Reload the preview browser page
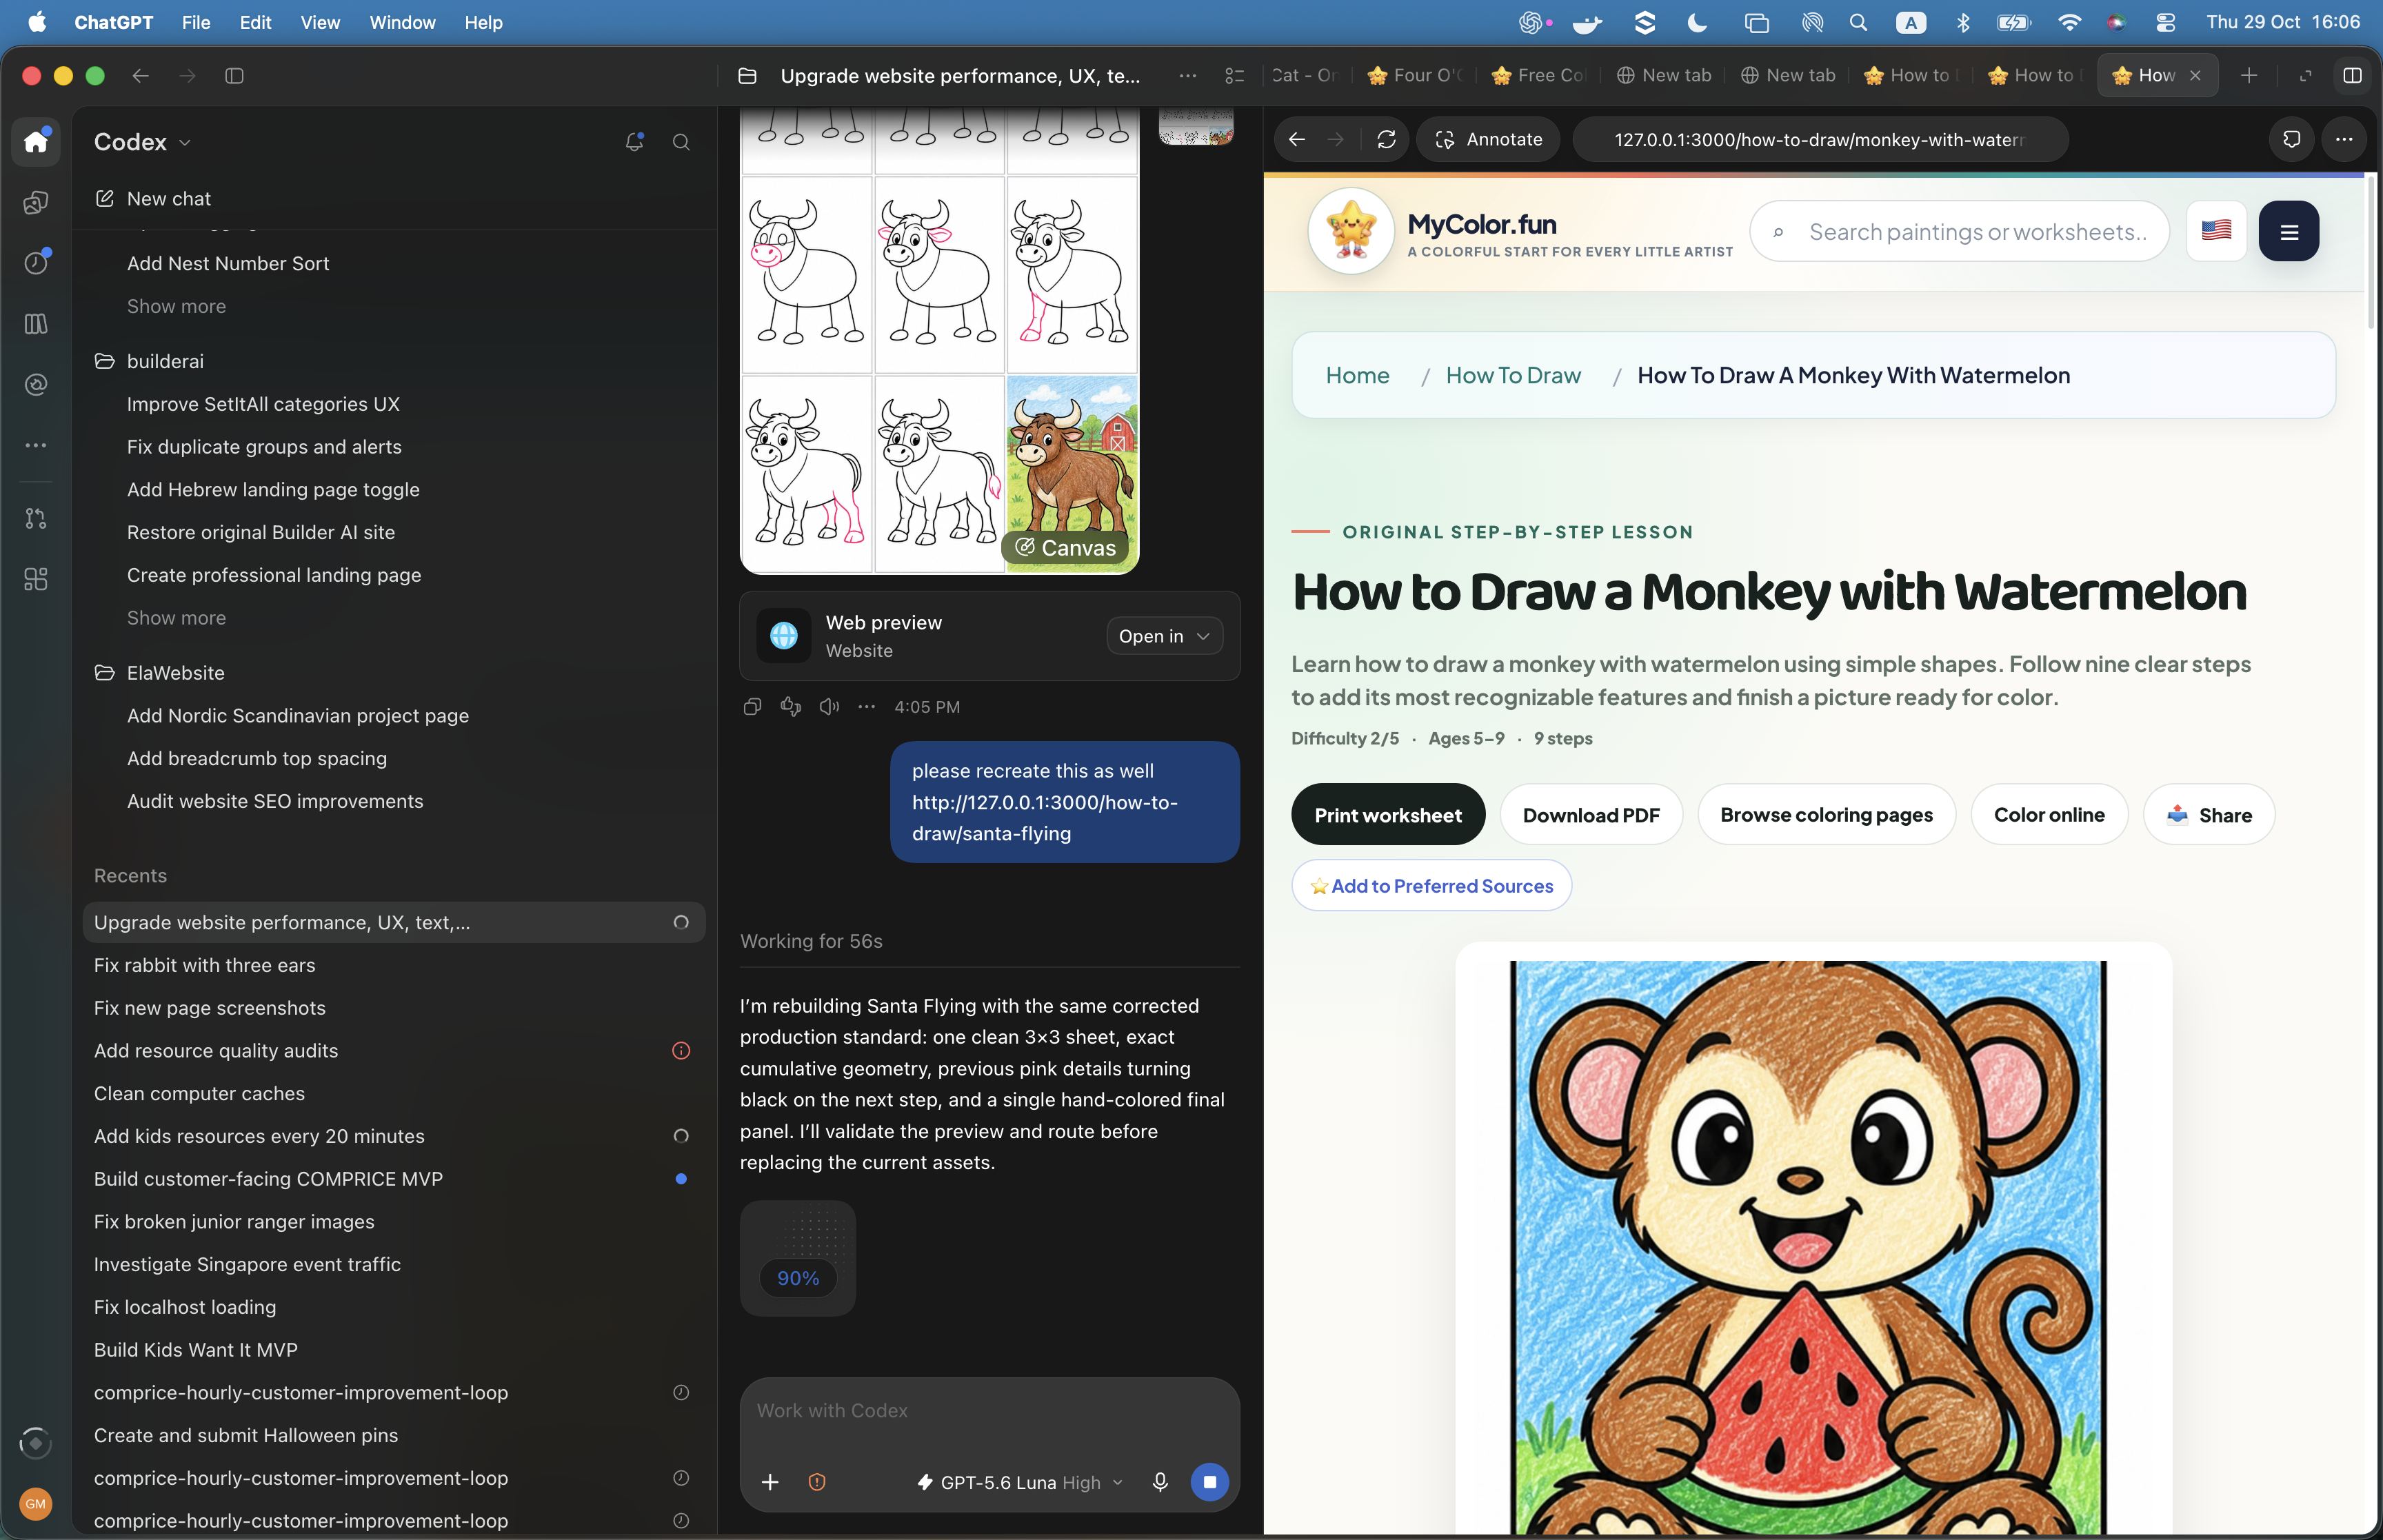Image resolution: width=2383 pixels, height=1540 pixels. point(1386,139)
